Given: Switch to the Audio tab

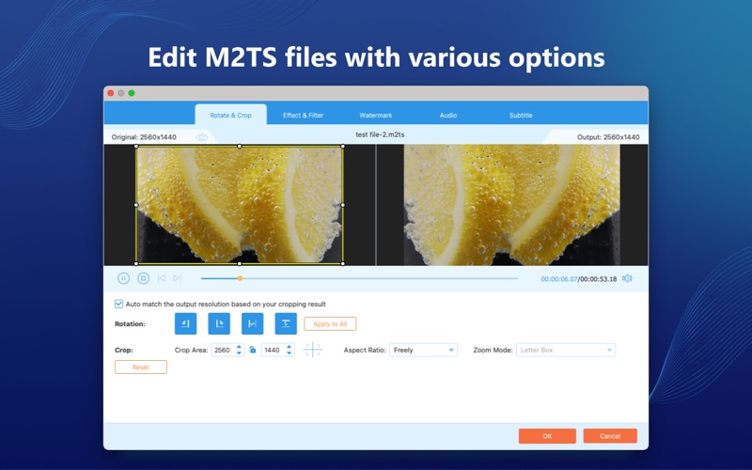Looking at the screenshot, I should point(448,115).
